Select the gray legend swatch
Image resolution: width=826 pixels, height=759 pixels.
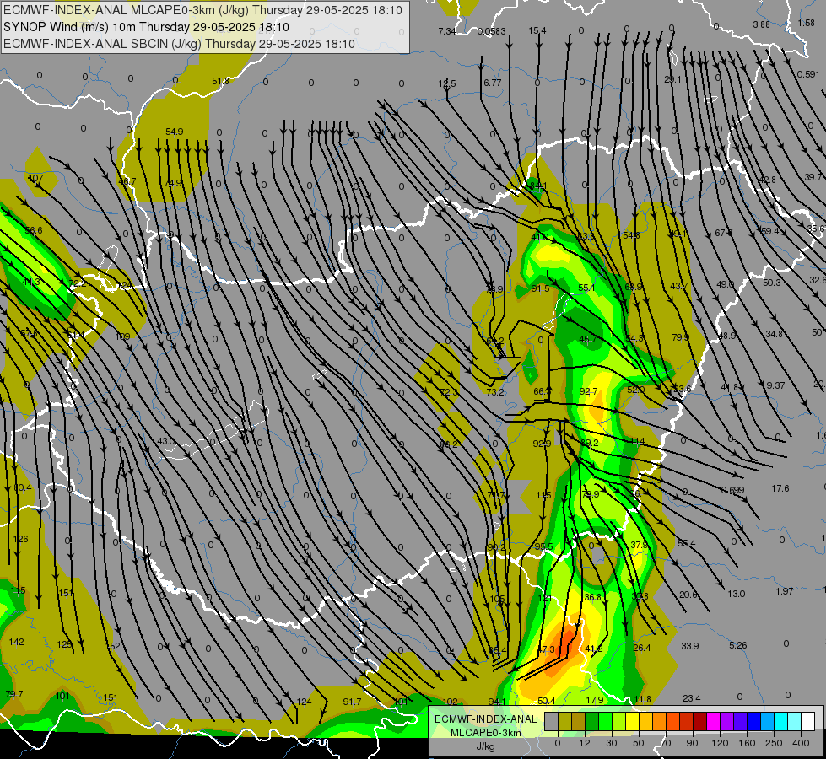click(551, 722)
